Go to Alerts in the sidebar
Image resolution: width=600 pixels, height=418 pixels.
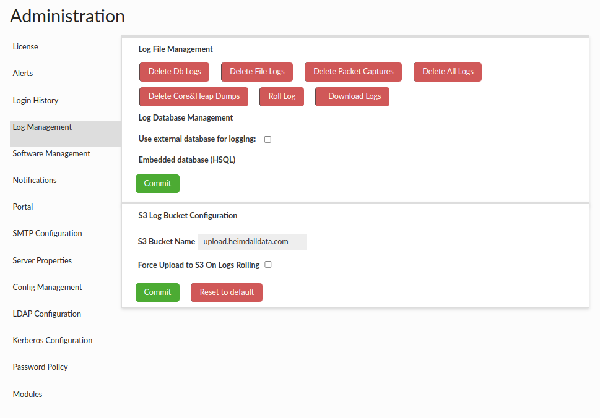pyautogui.click(x=23, y=74)
